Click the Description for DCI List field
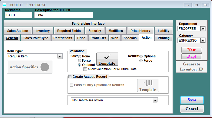The height and width of the screenshot is (118, 212). [63, 15]
